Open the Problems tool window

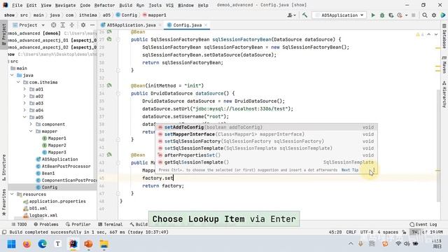(x=46, y=224)
